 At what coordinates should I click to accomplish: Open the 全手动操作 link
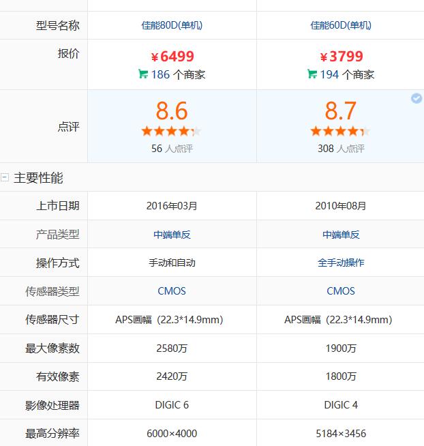[x=341, y=263]
